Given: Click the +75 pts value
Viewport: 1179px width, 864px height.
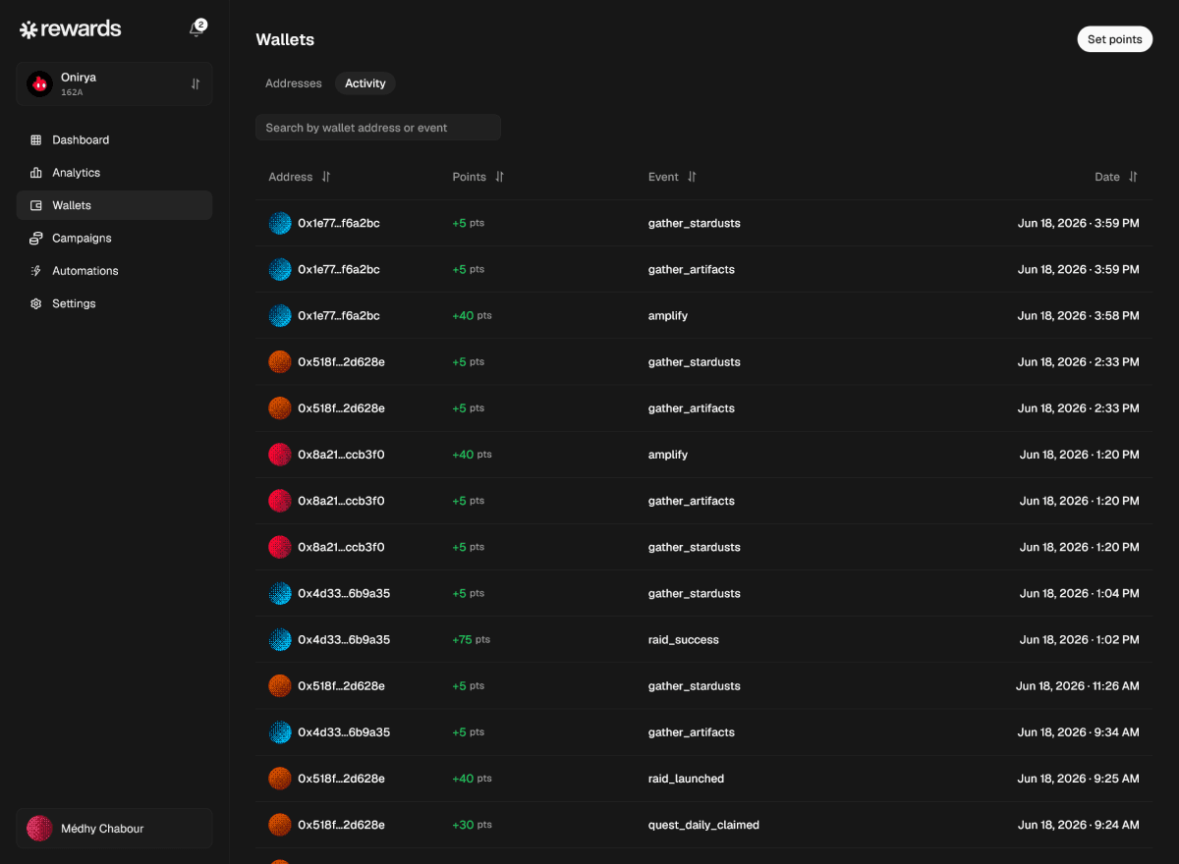Looking at the screenshot, I should (472, 640).
